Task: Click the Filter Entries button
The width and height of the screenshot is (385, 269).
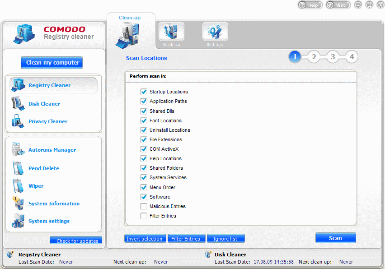Action: coord(186,238)
